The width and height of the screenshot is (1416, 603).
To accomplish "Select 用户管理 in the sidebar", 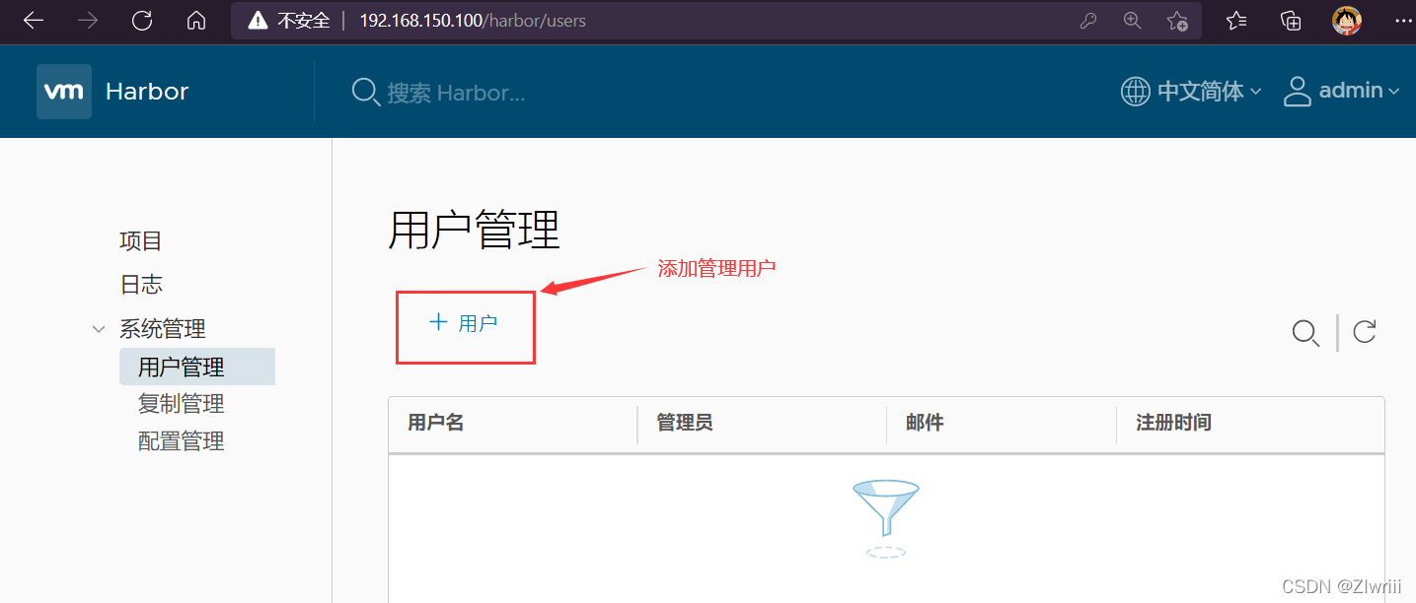I will pos(197,367).
